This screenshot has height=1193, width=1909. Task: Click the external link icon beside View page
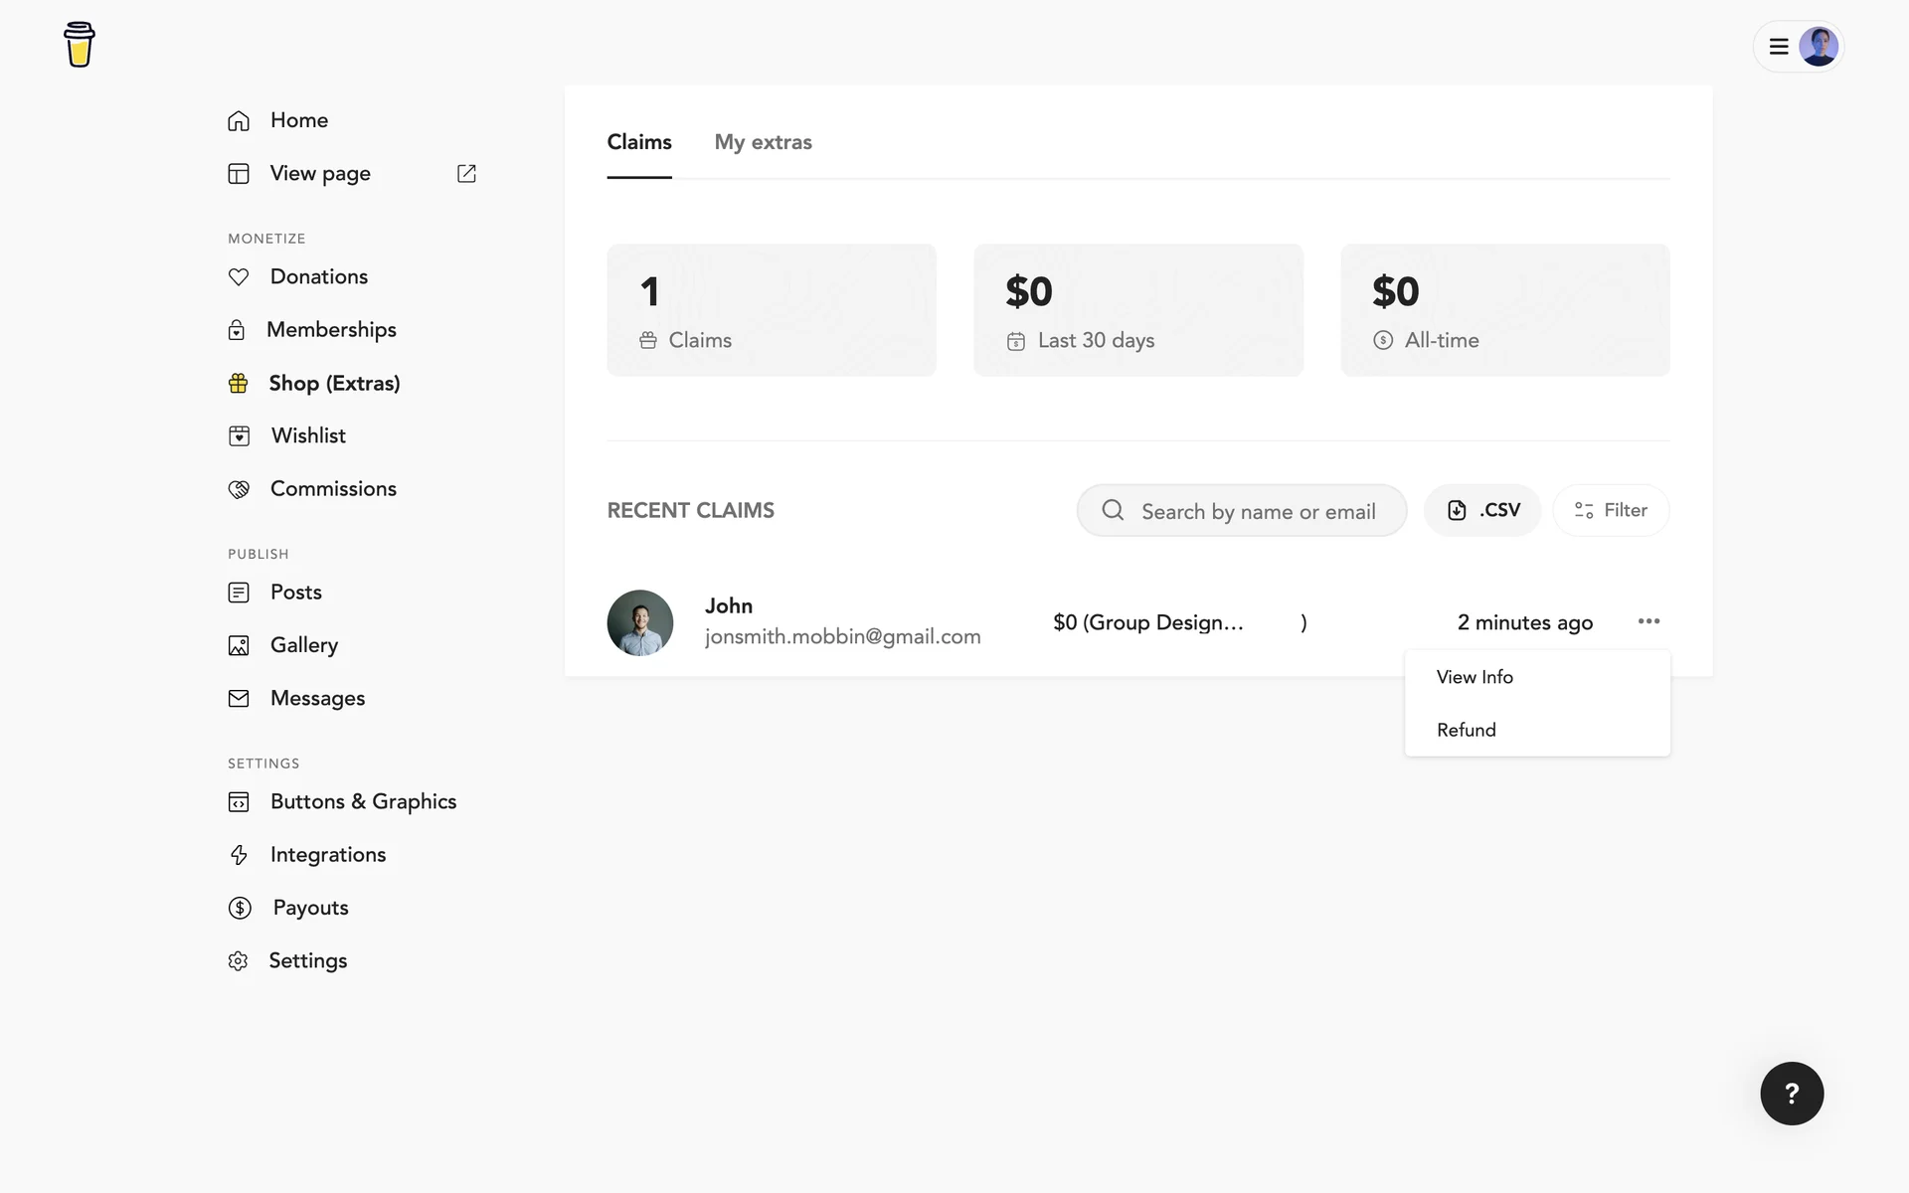(466, 174)
